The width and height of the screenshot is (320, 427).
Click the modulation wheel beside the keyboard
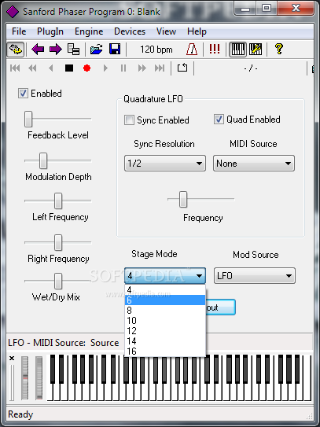tap(39, 378)
